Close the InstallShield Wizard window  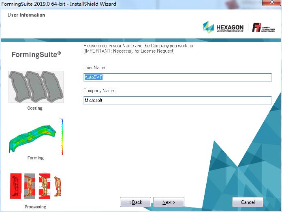tap(272, 2)
